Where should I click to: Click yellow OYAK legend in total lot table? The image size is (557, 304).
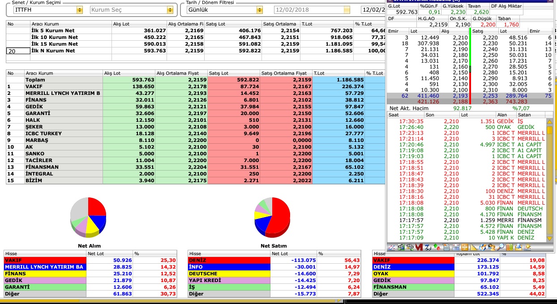(x=413, y=274)
